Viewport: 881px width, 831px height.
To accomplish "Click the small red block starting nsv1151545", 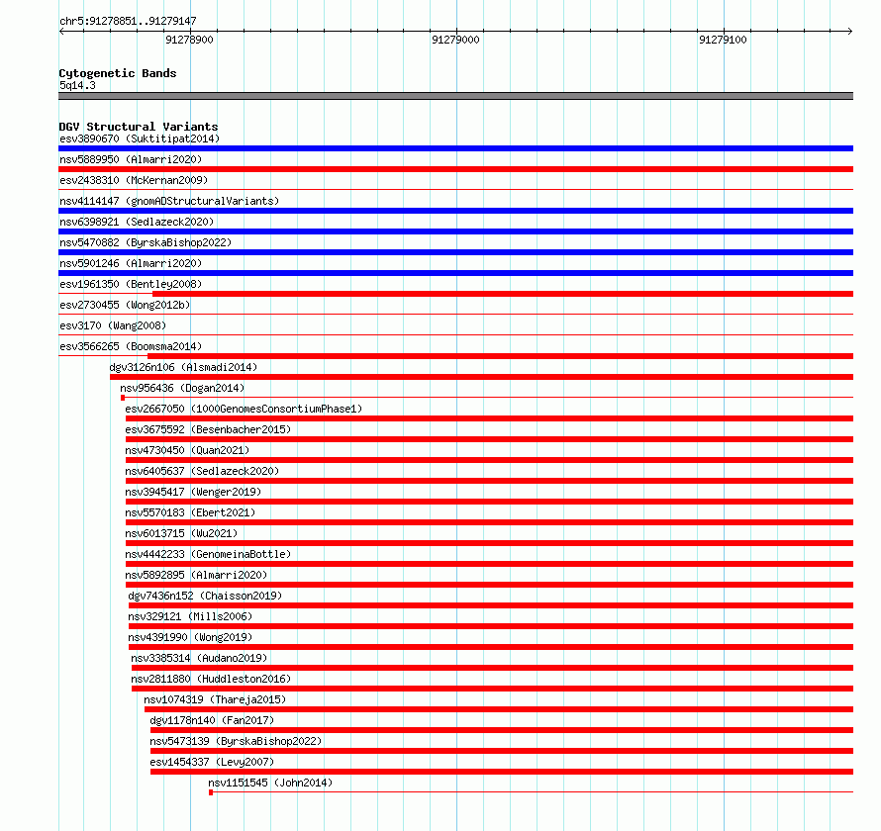I will click(211, 792).
